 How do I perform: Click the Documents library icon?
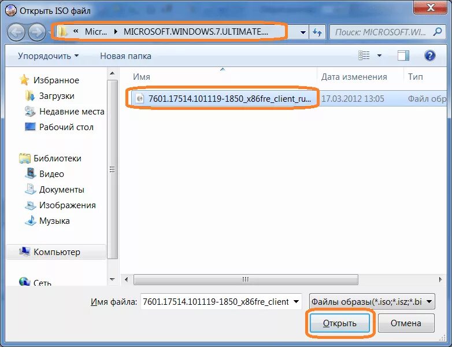coord(30,189)
